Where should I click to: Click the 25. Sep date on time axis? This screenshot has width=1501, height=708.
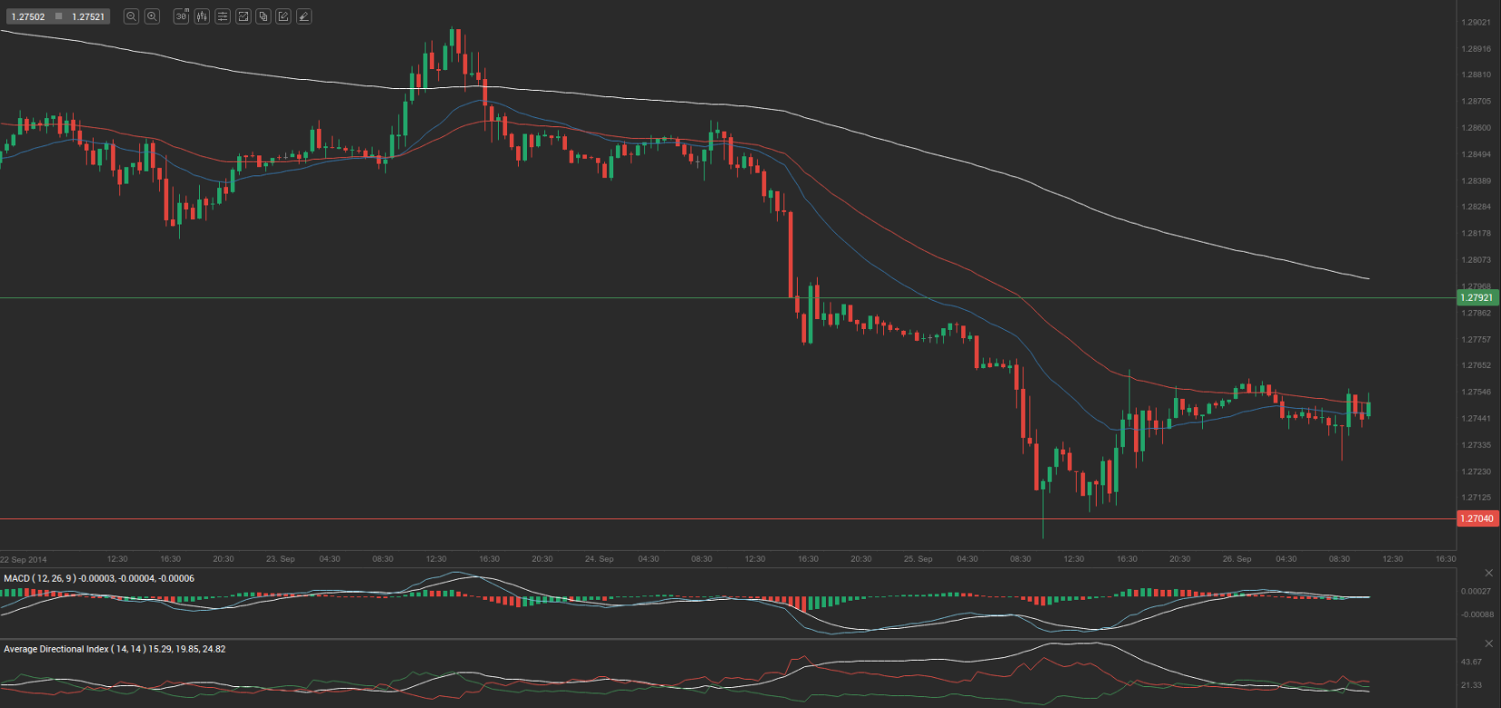point(918,559)
